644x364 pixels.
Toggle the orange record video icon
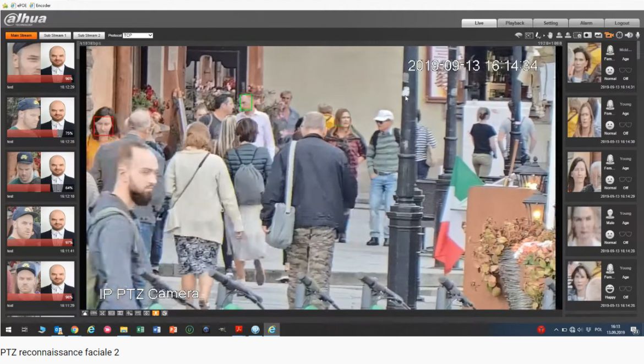pos(609,35)
